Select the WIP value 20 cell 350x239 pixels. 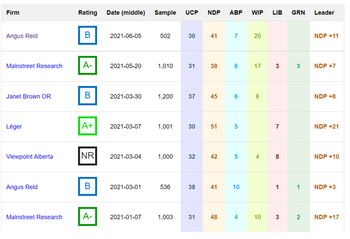coord(257,36)
